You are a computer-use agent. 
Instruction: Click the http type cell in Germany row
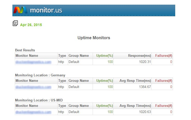(x=61, y=87)
